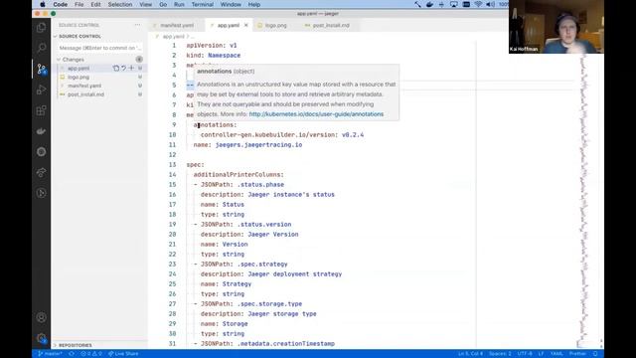Screen dimensions: 636x358
Task: Open the Go menu
Action: click(163, 4)
